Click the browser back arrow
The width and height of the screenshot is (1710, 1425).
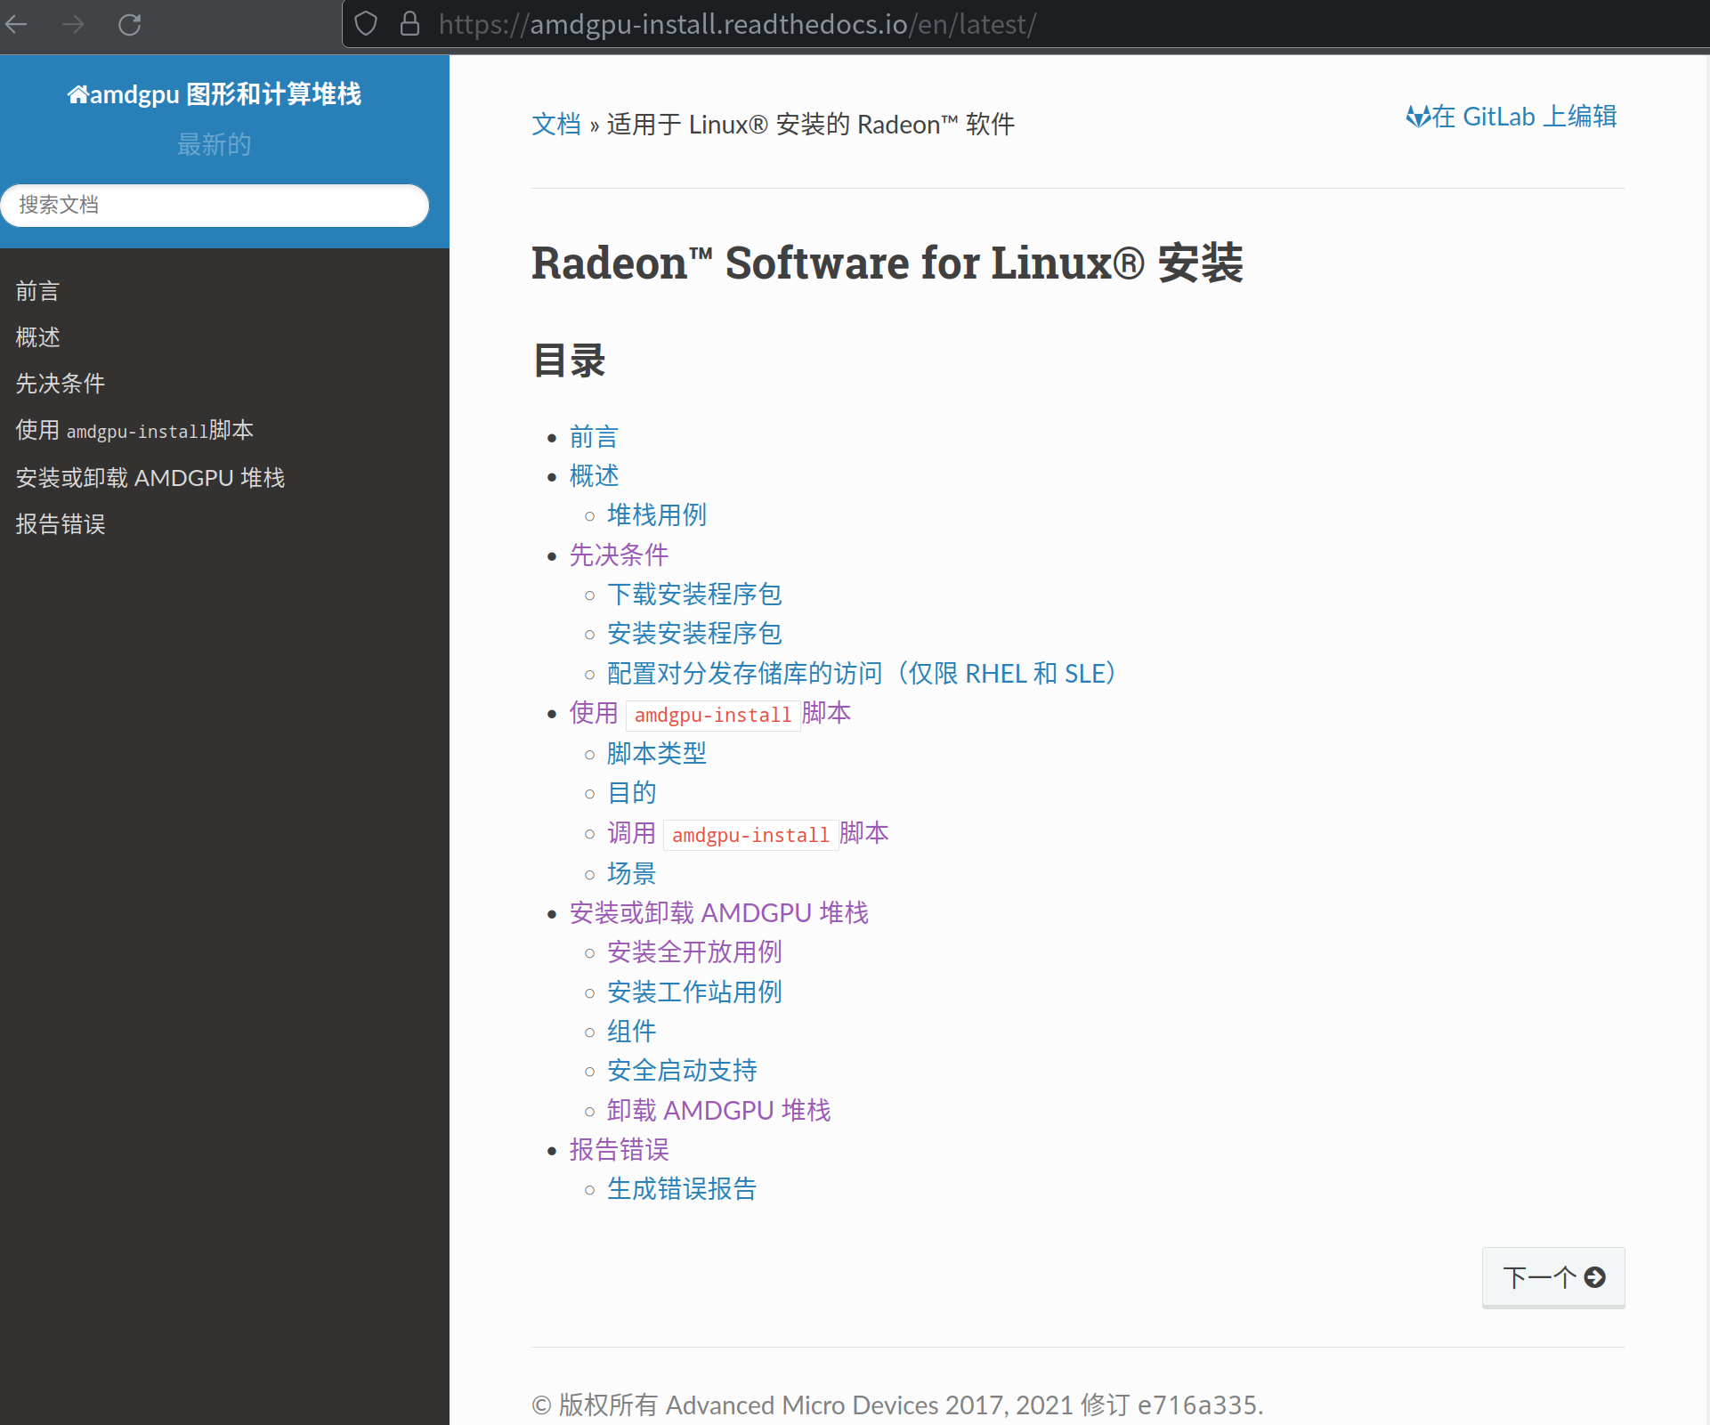(18, 24)
